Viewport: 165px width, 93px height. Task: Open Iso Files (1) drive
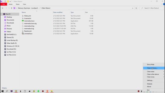[11, 52]
